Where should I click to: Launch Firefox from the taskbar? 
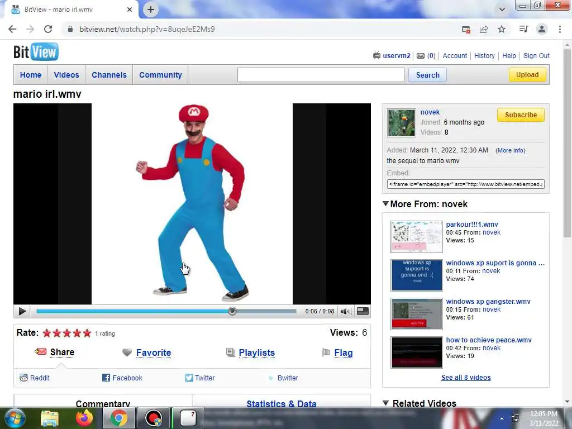[x=84, y=418]
